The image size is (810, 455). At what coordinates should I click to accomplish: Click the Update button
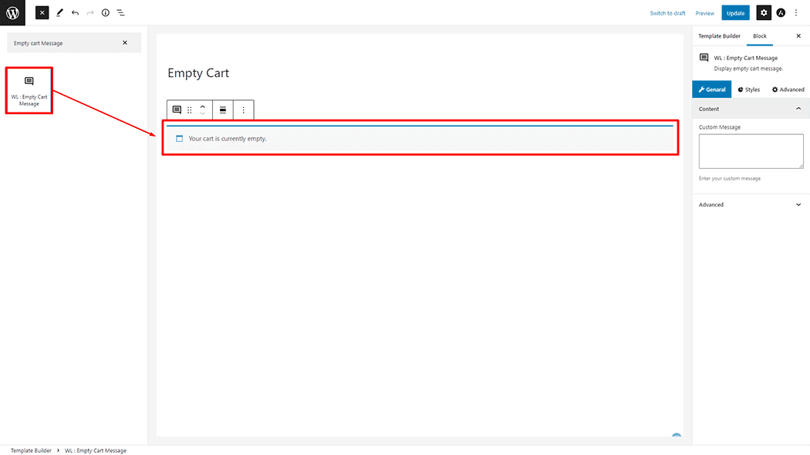click(x=735, y=12)
